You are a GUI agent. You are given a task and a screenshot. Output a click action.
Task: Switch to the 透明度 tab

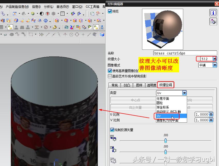tap(151, 85)
